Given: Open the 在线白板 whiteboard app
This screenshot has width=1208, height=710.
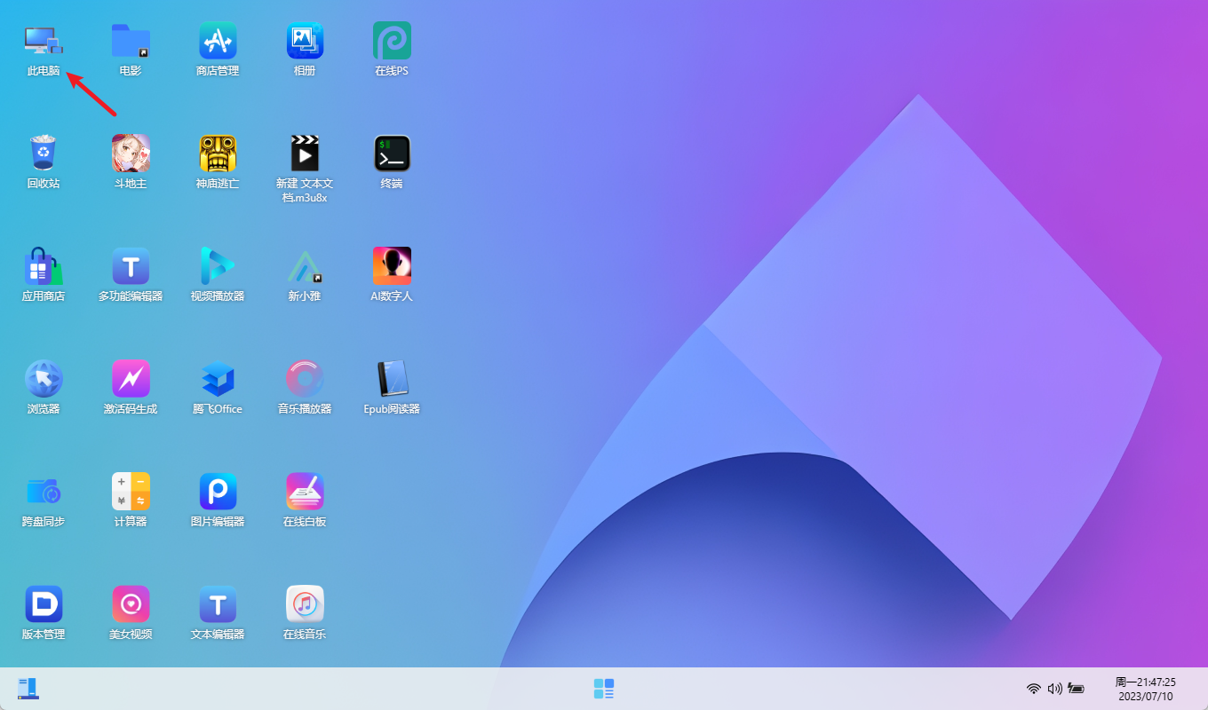Looking at the screenshot, I should 305,491.
